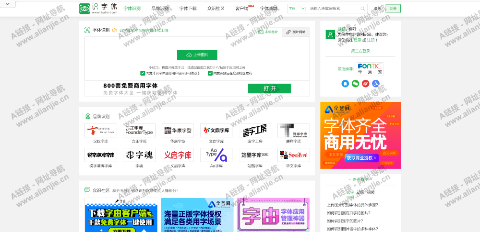Switch to the 图片网址 upload tab
This screenshot has height=232, width=480.
[296, 32]
